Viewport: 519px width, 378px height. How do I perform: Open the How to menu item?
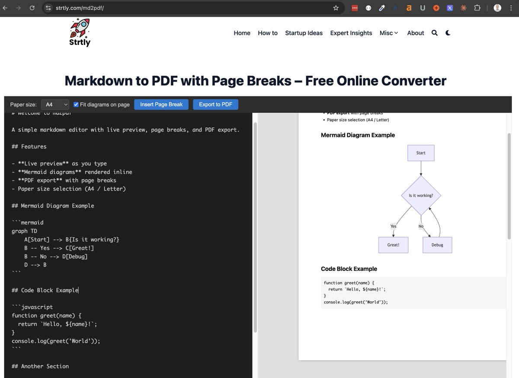(x=268, y=33)
